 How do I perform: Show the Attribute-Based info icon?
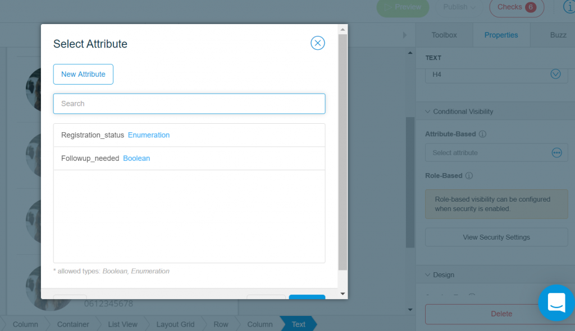[x=482, y=134]
